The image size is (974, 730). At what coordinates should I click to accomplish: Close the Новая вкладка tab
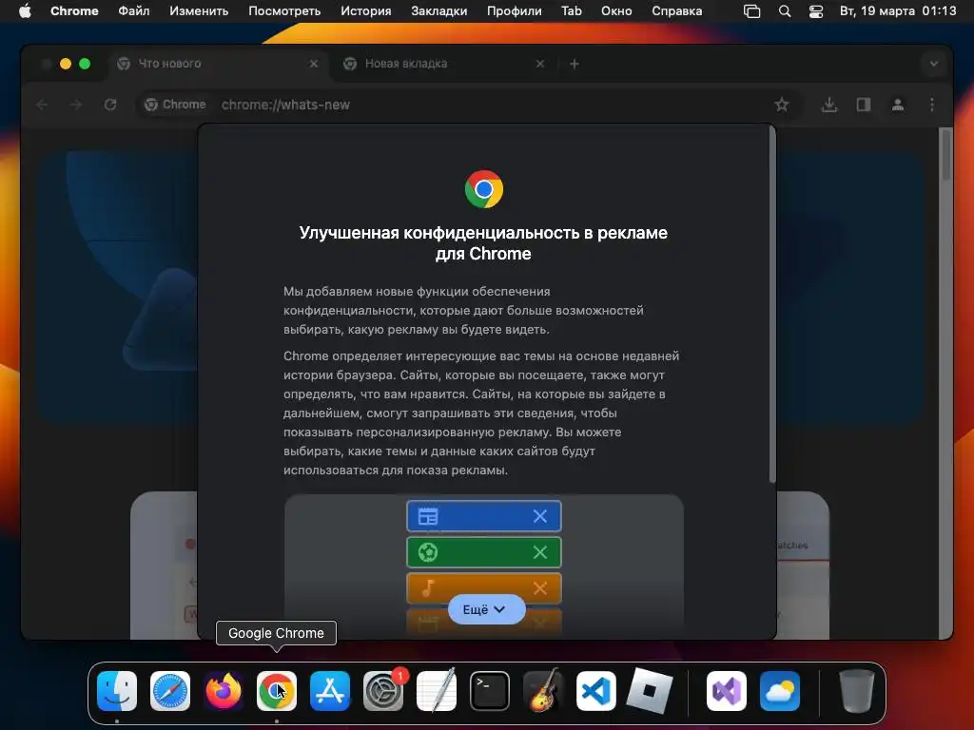(540, 64)
